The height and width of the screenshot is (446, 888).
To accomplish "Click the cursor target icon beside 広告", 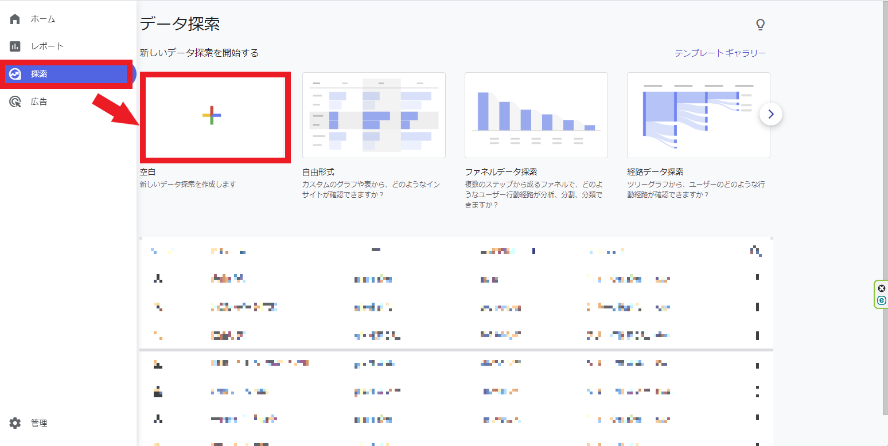I will point(15,102).
